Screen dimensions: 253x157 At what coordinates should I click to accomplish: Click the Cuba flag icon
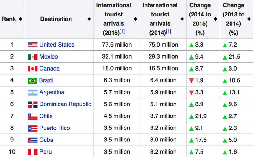pos(33,140)
